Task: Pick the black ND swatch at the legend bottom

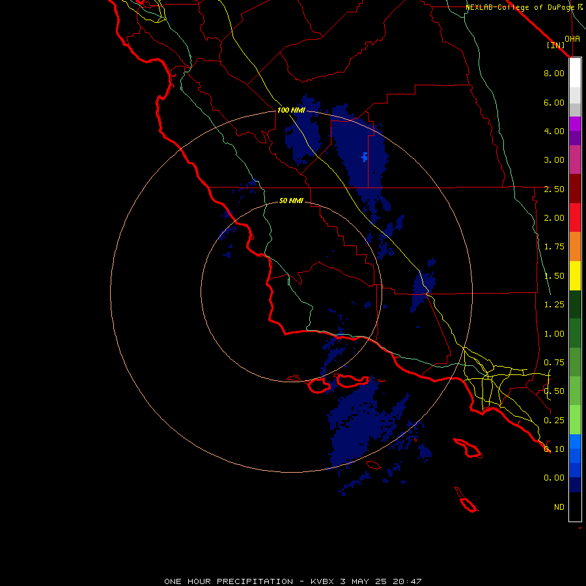Action: click(575, 507)
